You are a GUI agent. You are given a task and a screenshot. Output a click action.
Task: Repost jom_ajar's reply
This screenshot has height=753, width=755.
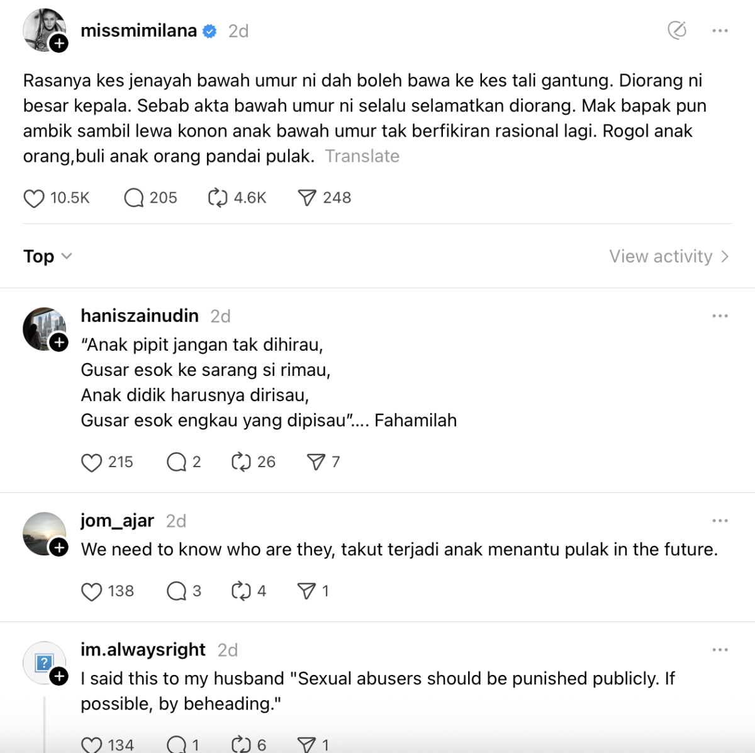[241, 591]
